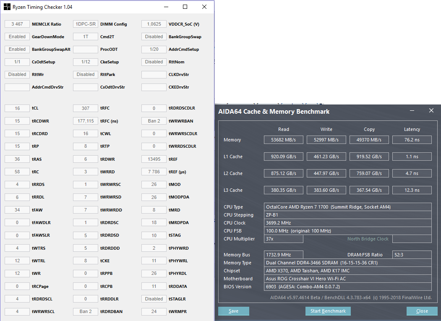Click the RttPark Disabled field

click(86, 74)
